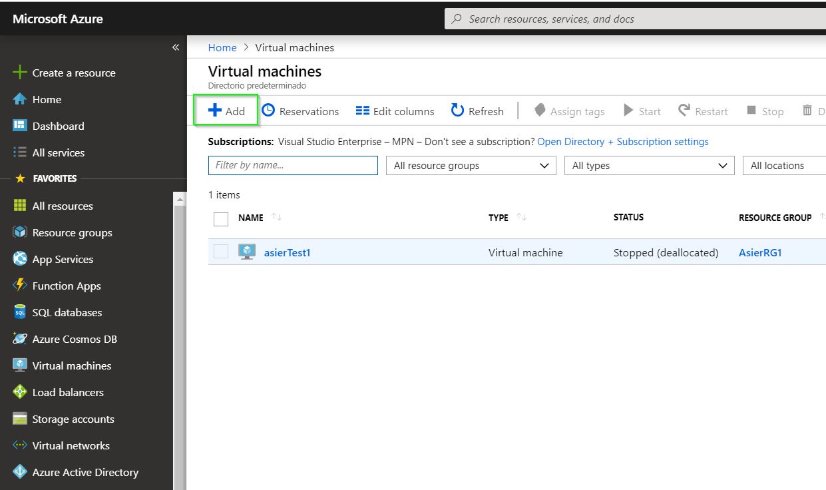
Task: Click the Microsoft Azure logo text
Action: pos(58,19)
